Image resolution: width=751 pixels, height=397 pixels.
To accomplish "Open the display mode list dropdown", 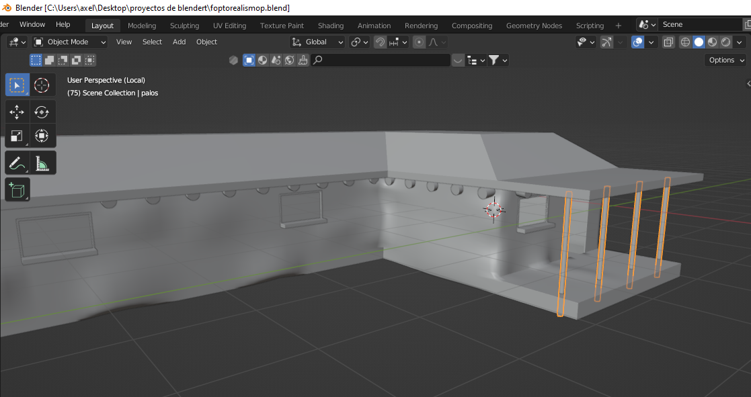I will 476,60.
